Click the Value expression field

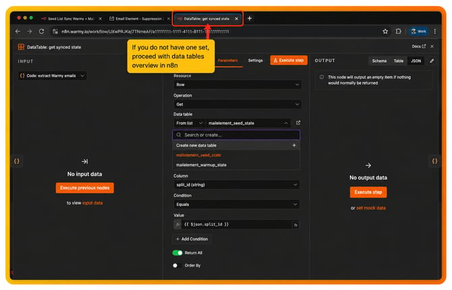[236, 225]
